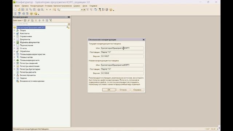Select Бизнес-процессы in the tree
This screenshot has width=233, height=131.
point(28,75)
